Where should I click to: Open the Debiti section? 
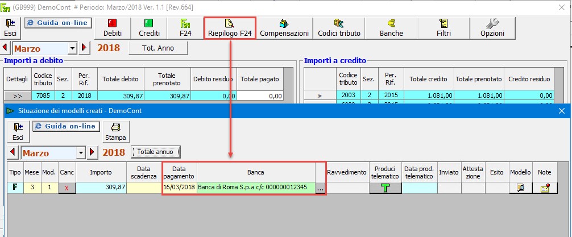pos(116,27)
